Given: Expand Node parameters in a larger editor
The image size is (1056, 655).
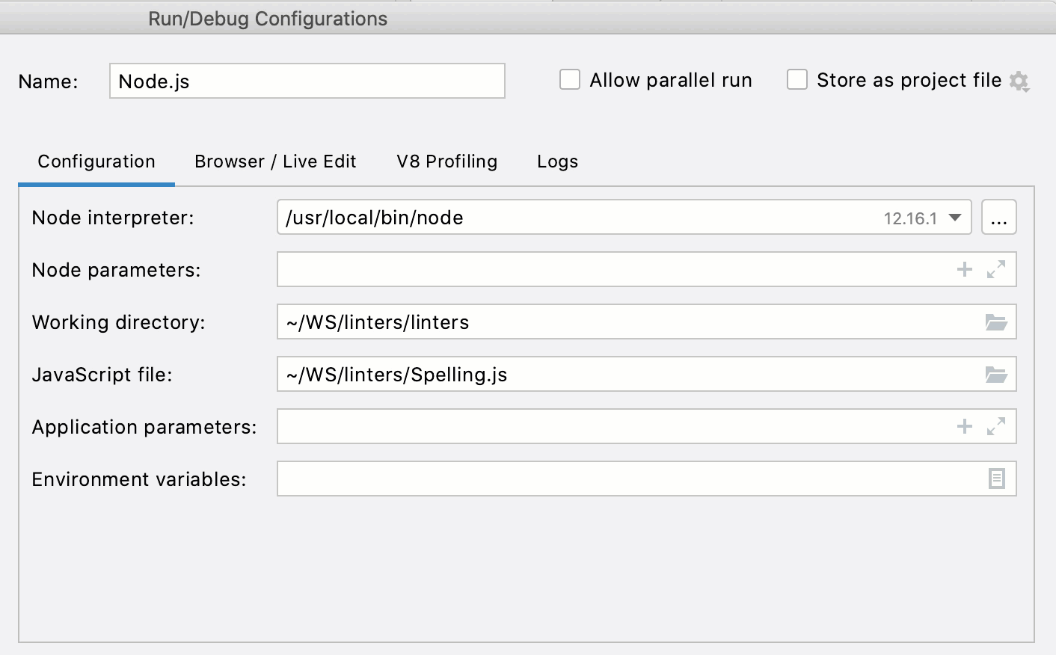Looking at the screenshot, I should [x=995, y=271].
